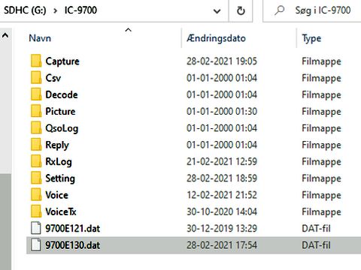
Task: Click the DAT-fil type in 9700E130.dat row
Action: [316, 245]
